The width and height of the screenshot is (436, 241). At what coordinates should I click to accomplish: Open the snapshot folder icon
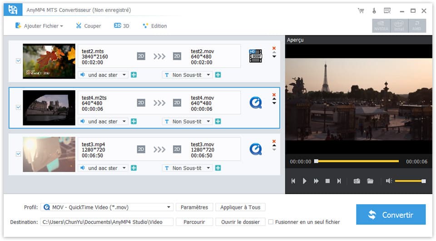pyautogui.click(x=370, y=181)
